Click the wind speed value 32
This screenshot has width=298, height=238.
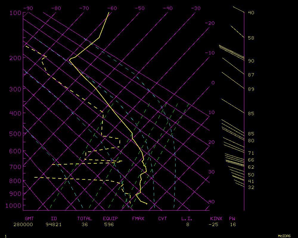pyautogui.click(x=251, y=187)
